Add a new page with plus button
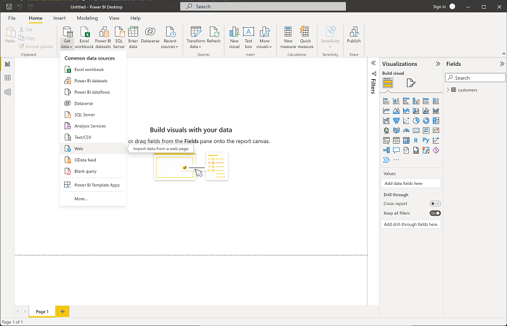 [62, 311]
